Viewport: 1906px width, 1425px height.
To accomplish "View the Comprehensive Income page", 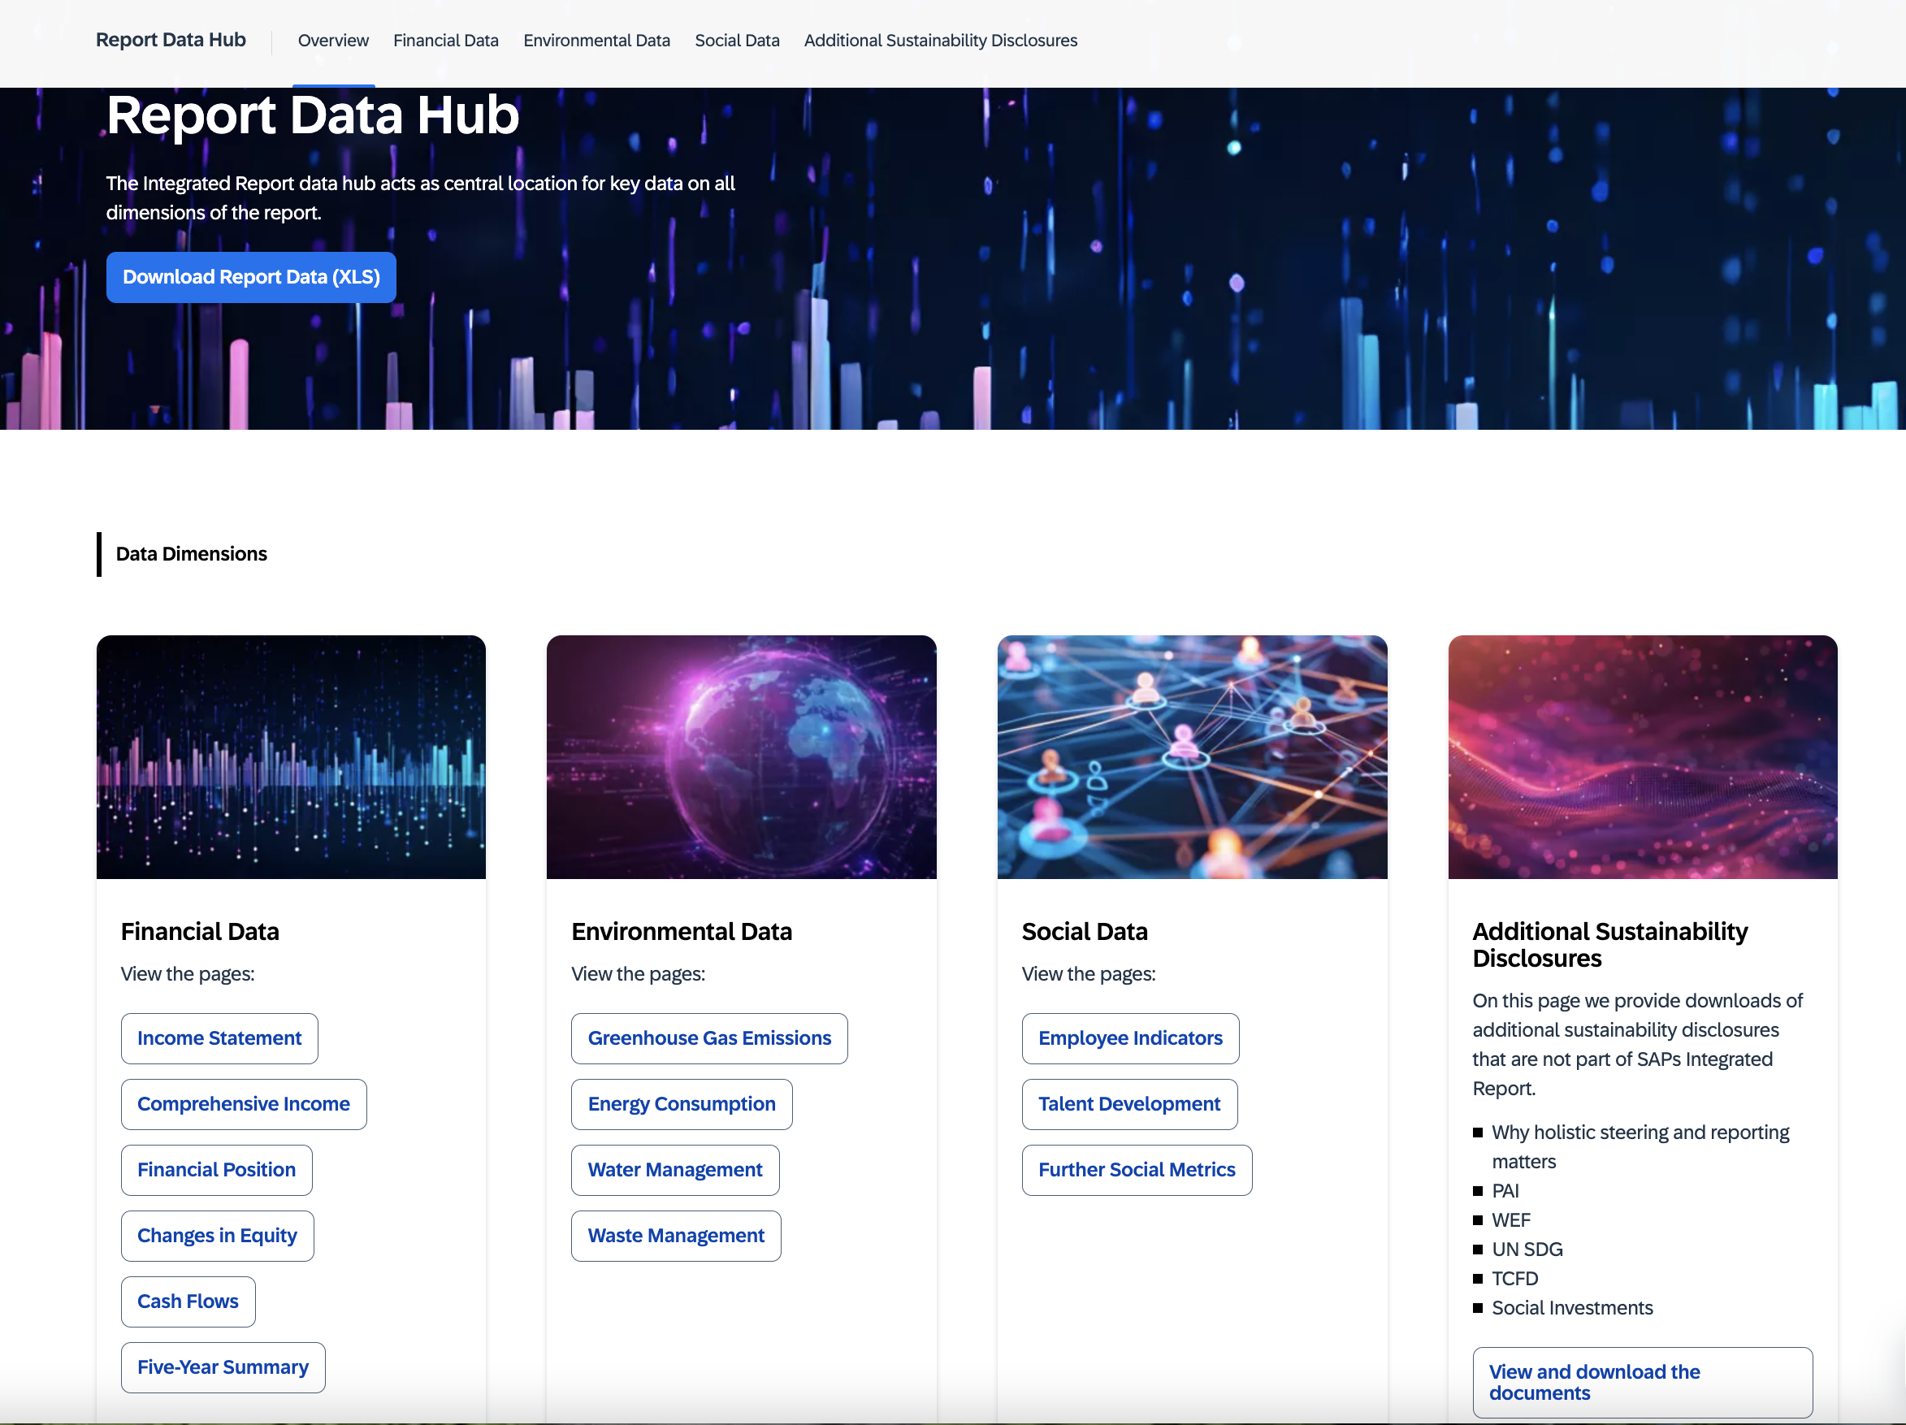I will click(x=243, y=1103).
